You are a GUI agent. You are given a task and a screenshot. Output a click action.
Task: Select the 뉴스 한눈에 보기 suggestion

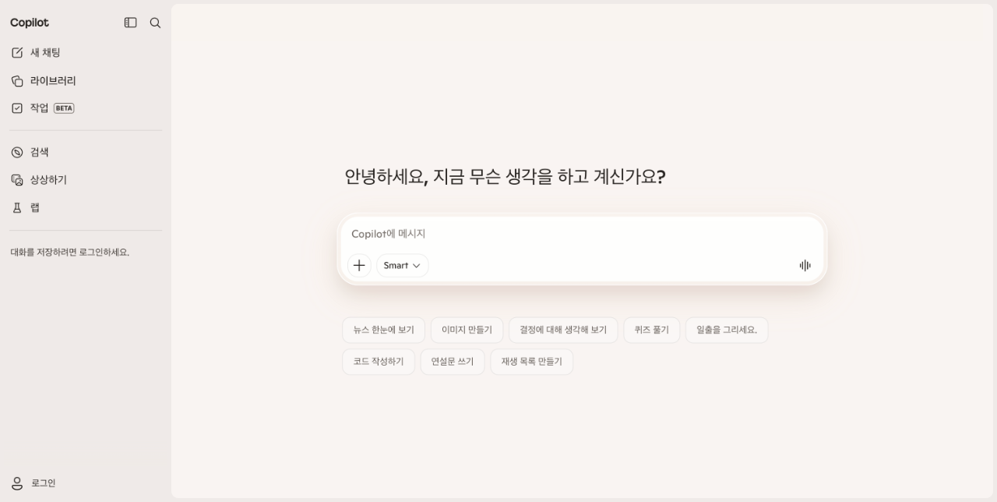coord(383,330)
